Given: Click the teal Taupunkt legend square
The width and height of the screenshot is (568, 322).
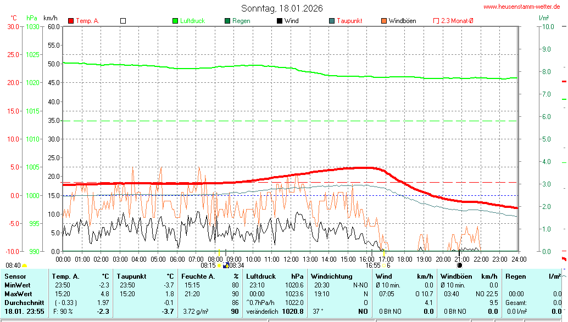Looking at the screenshot, I should [x=332, y=21].
